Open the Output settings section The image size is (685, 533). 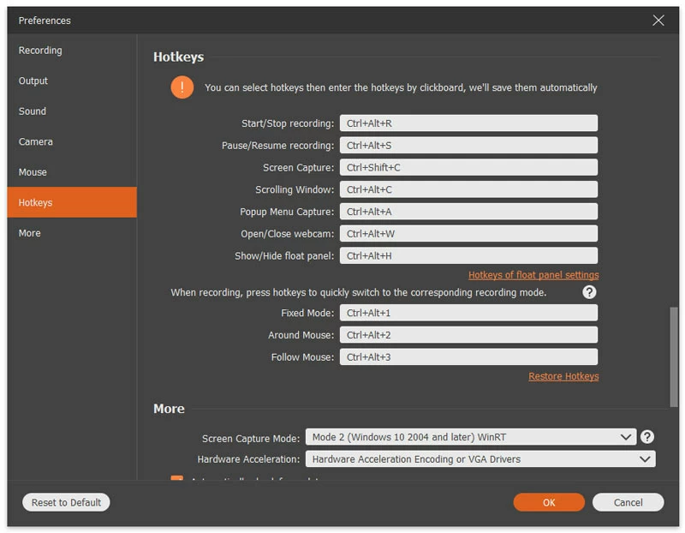coord(33,81)
